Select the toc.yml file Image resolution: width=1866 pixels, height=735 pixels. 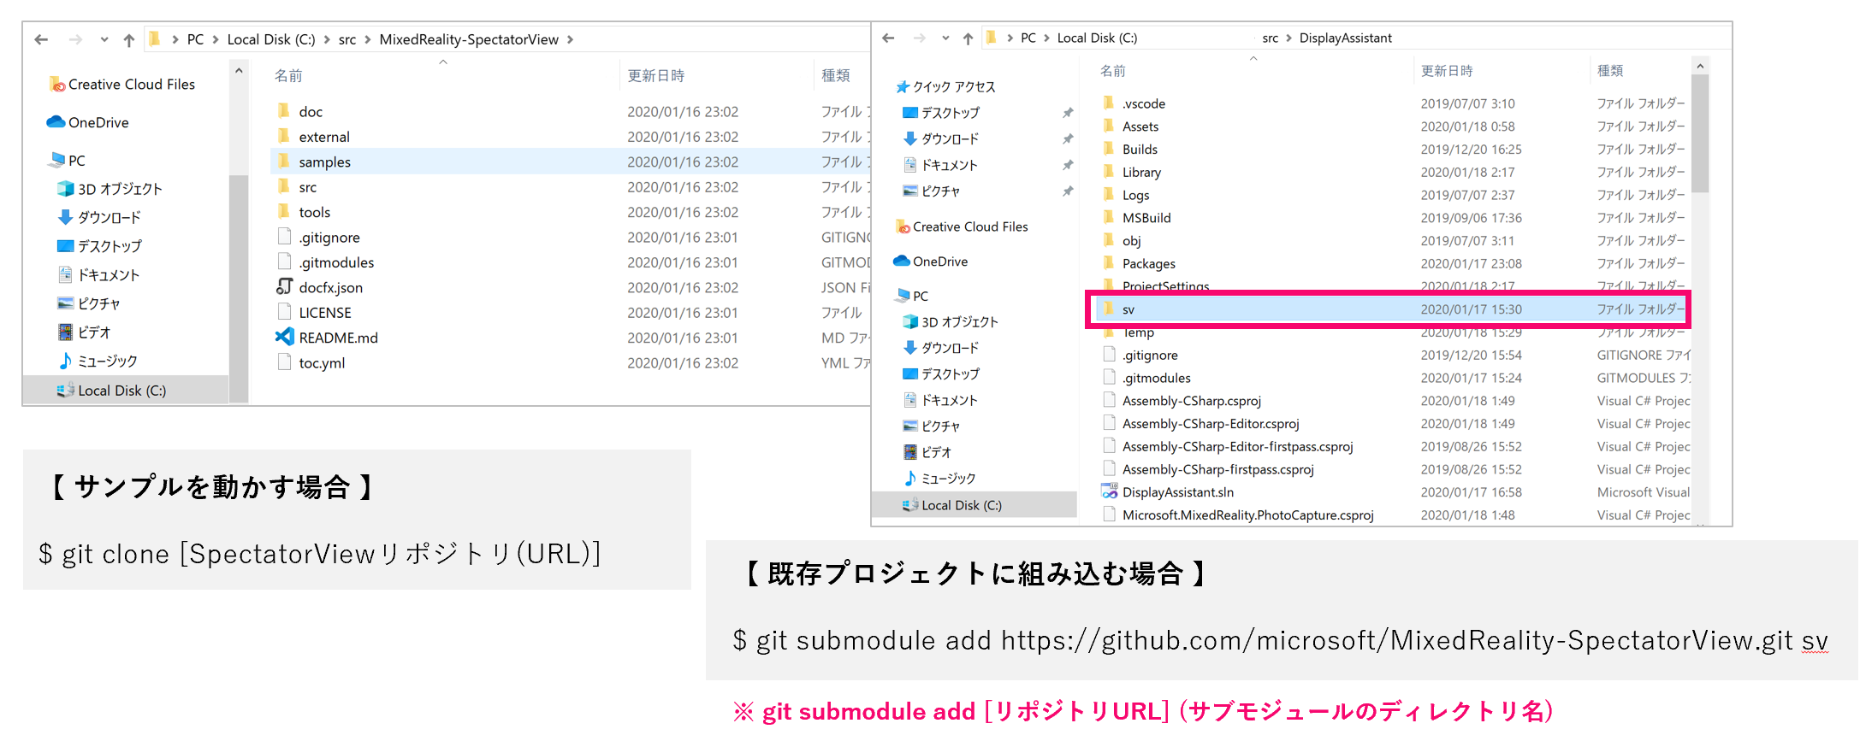[323, 362]
